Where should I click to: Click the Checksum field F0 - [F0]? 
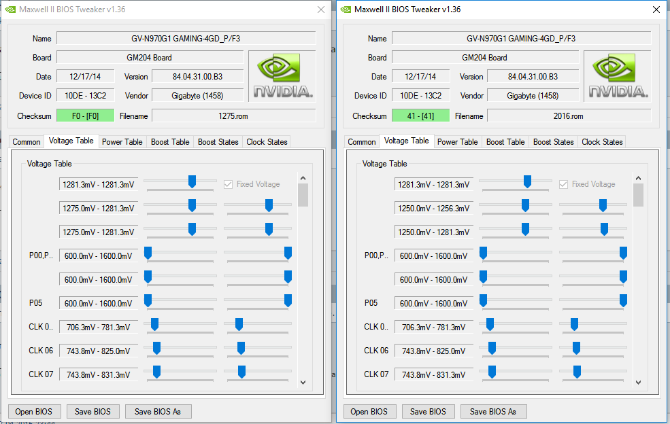point(86,116)
